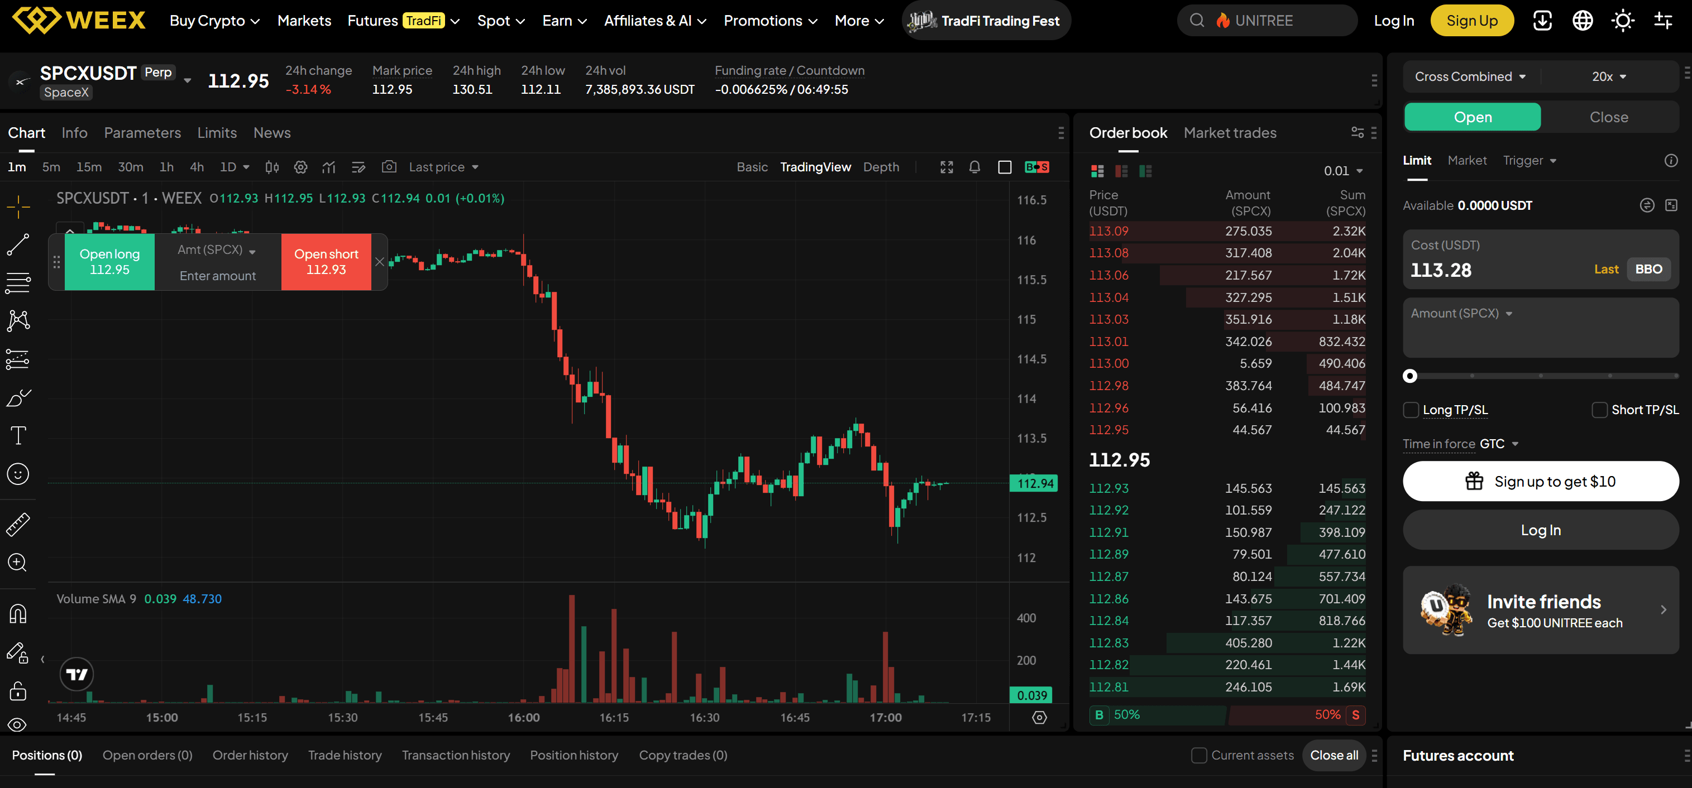This screenshot has width=1692, height=788.
Task: Click the yellow Sign Up button
Action: [x=1472, y=20]
